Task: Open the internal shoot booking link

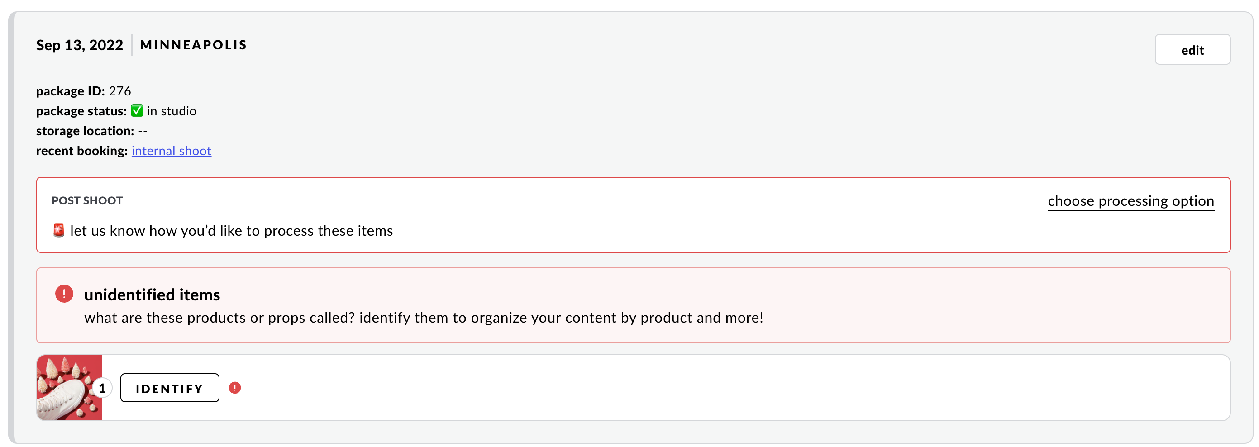Action: click(x=171, y=151)
